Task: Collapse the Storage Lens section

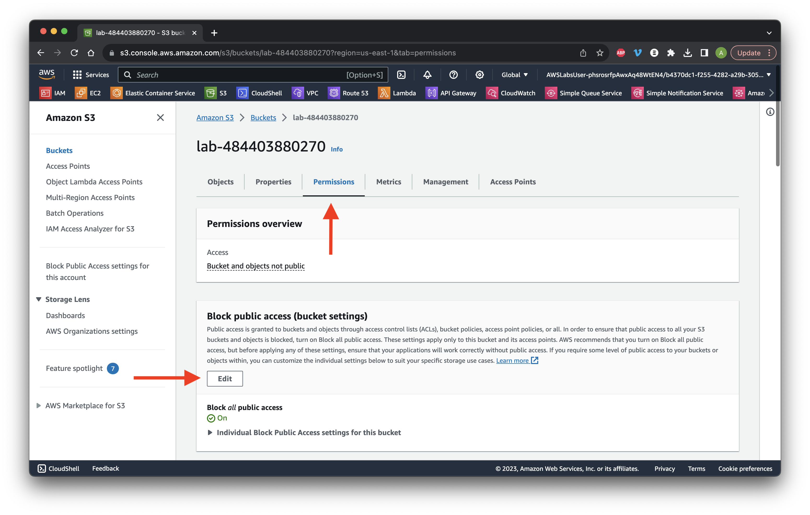Action: pos(39,299)
